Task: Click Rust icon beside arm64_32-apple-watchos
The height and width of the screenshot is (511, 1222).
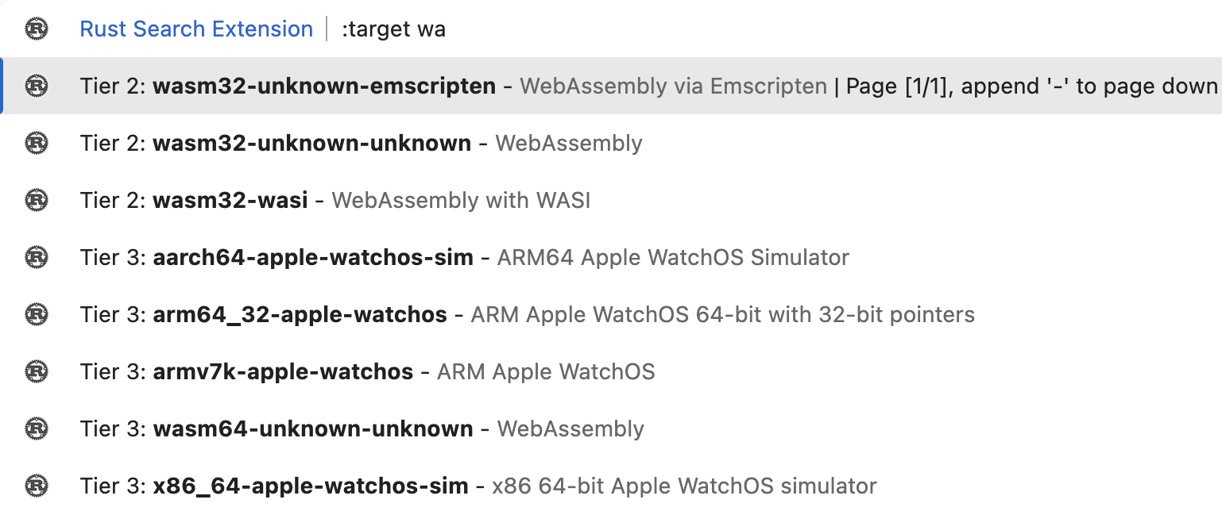Action: pos(37,314)
